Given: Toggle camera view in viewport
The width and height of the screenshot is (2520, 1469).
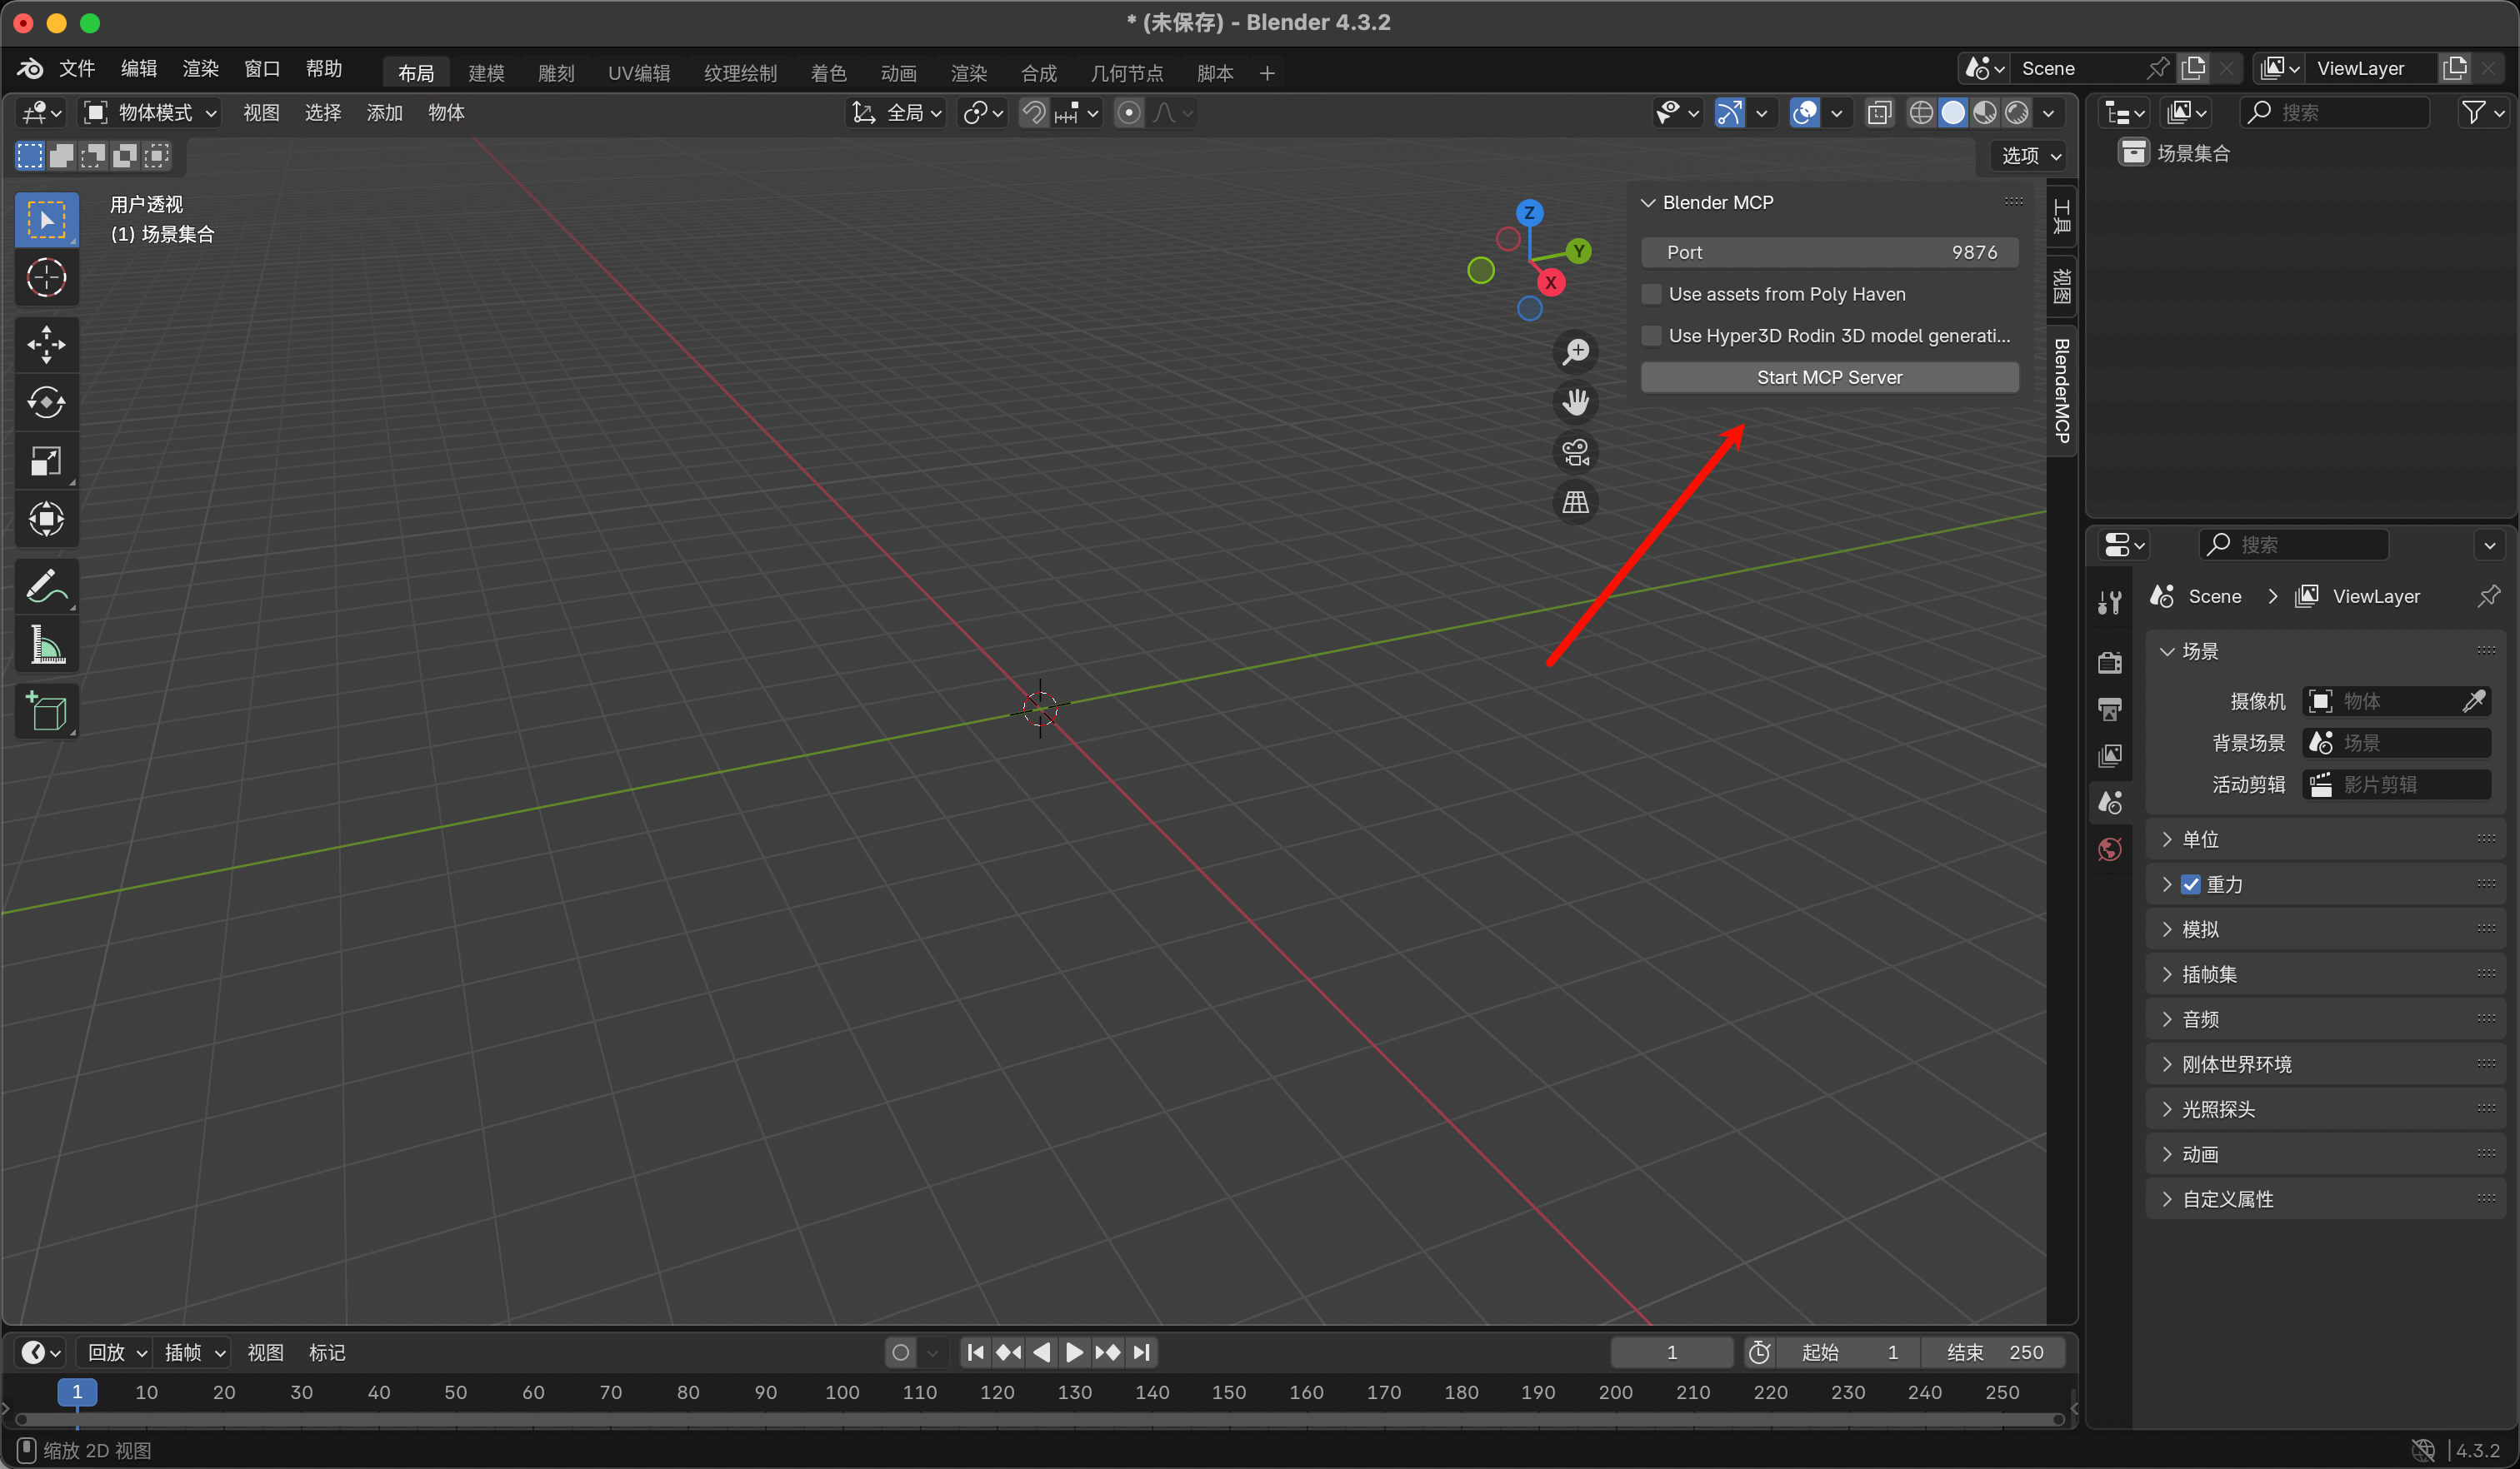Looking at the screenshot, I should click(x=1576, y=451).
